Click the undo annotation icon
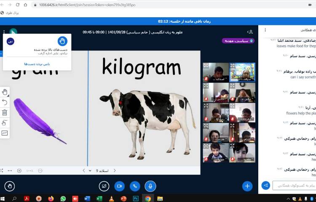This screenshot has height=202, width=316. point(5,102)
